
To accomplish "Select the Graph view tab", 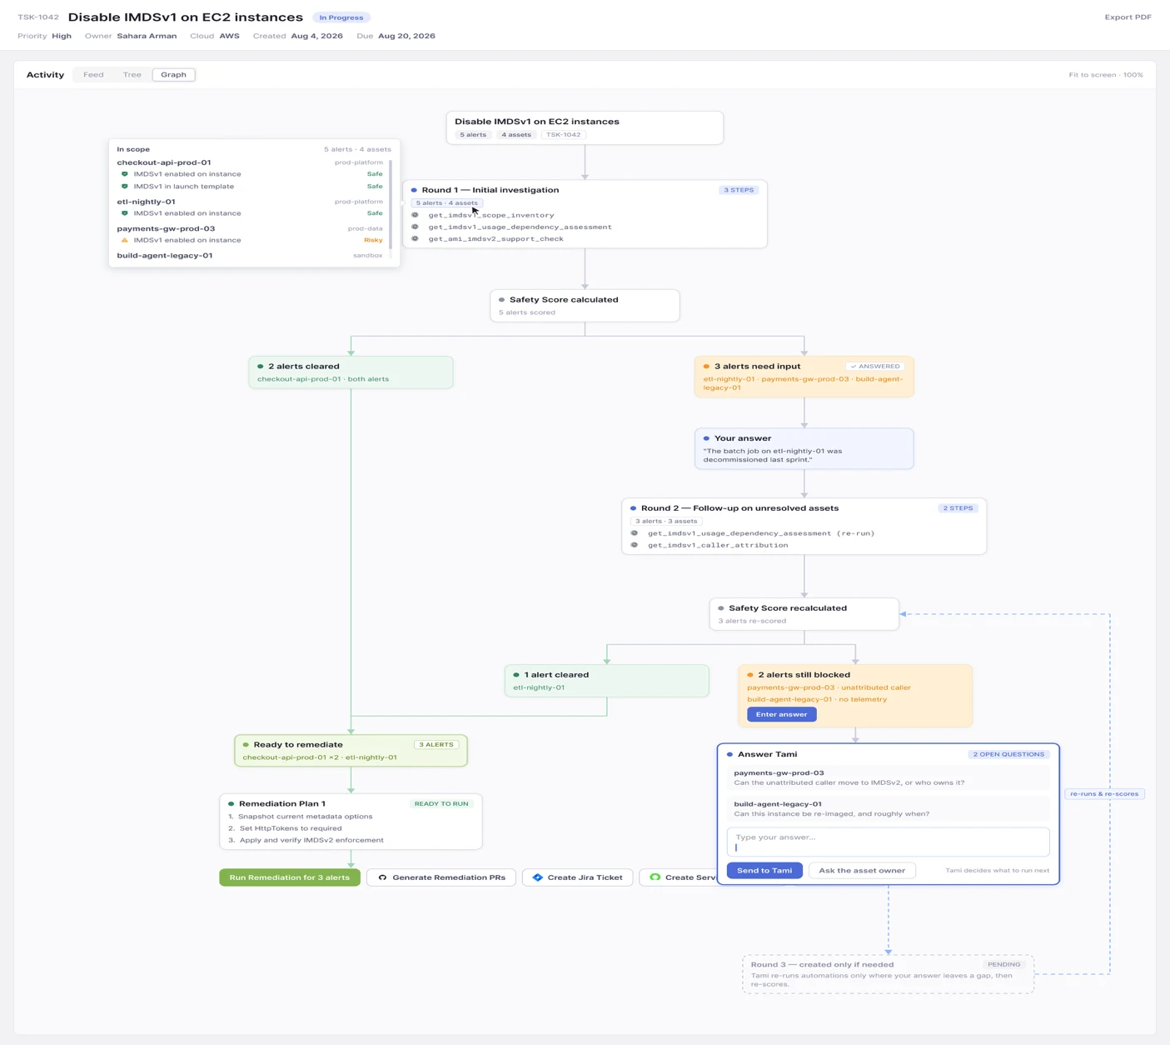I will [x=173, y=75].
